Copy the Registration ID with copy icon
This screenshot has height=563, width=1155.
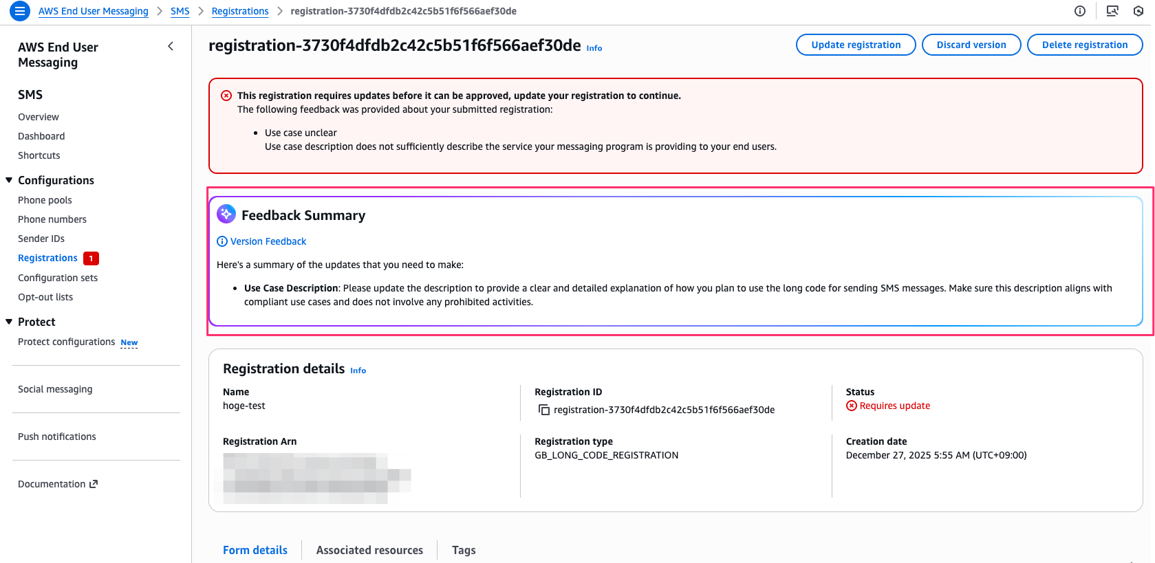coord(543,410)
